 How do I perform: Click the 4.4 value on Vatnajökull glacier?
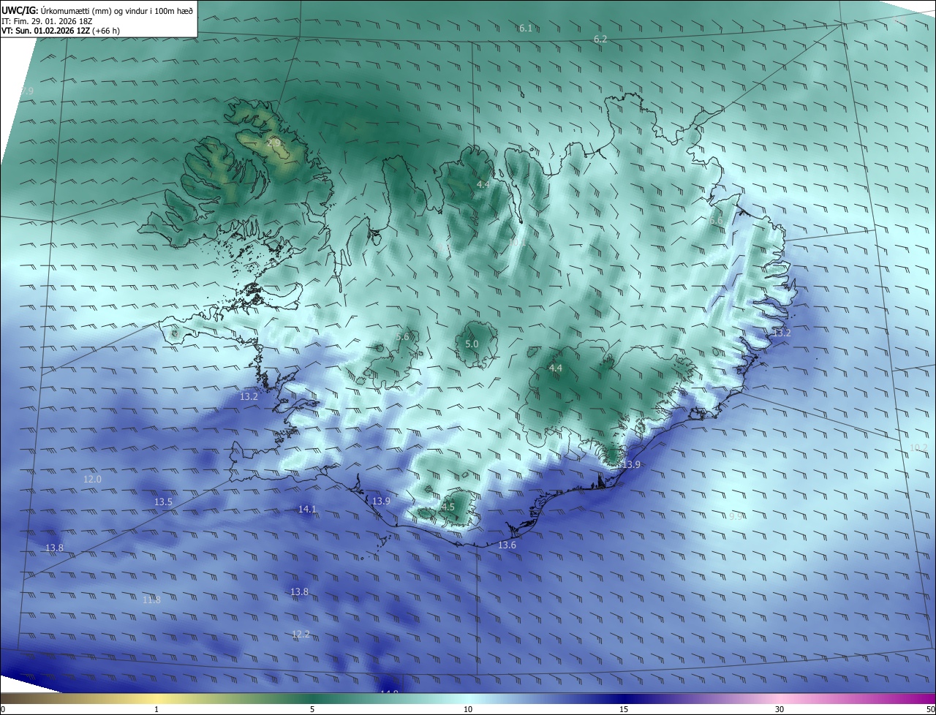556,368
